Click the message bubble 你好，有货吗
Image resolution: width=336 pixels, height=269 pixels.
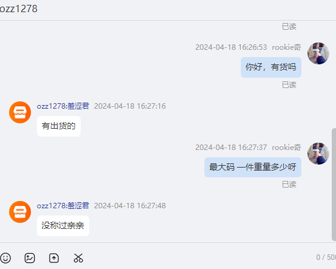click(271, 67)
